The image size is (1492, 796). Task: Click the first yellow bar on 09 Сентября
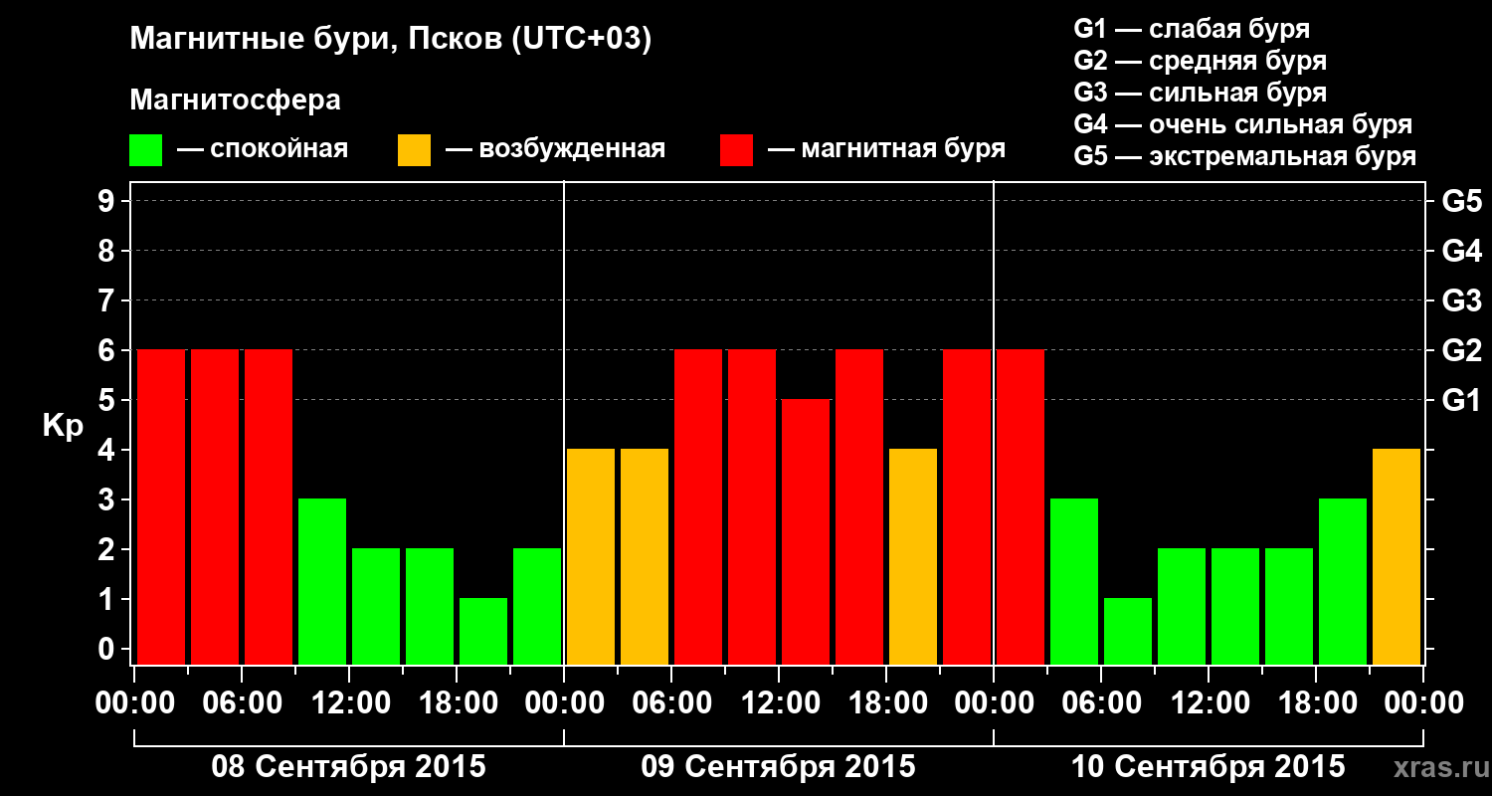point(591,556)
